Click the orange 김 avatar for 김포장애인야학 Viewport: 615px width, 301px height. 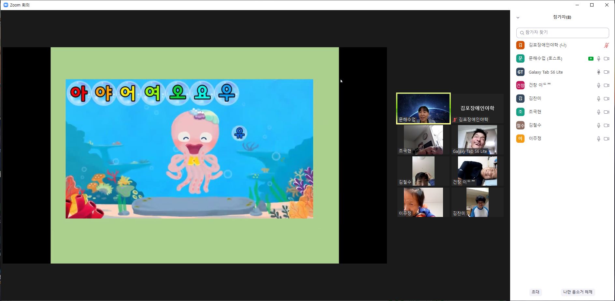click(520, 45)
